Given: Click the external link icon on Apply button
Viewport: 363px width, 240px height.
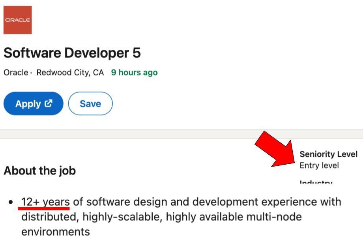Looking at the screenshot, I should click(x=48, y=103).
